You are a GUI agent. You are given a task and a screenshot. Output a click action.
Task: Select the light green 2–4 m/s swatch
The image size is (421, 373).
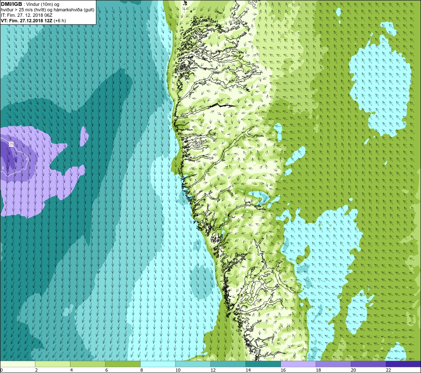pyautogui.click(x=53, y=364)
